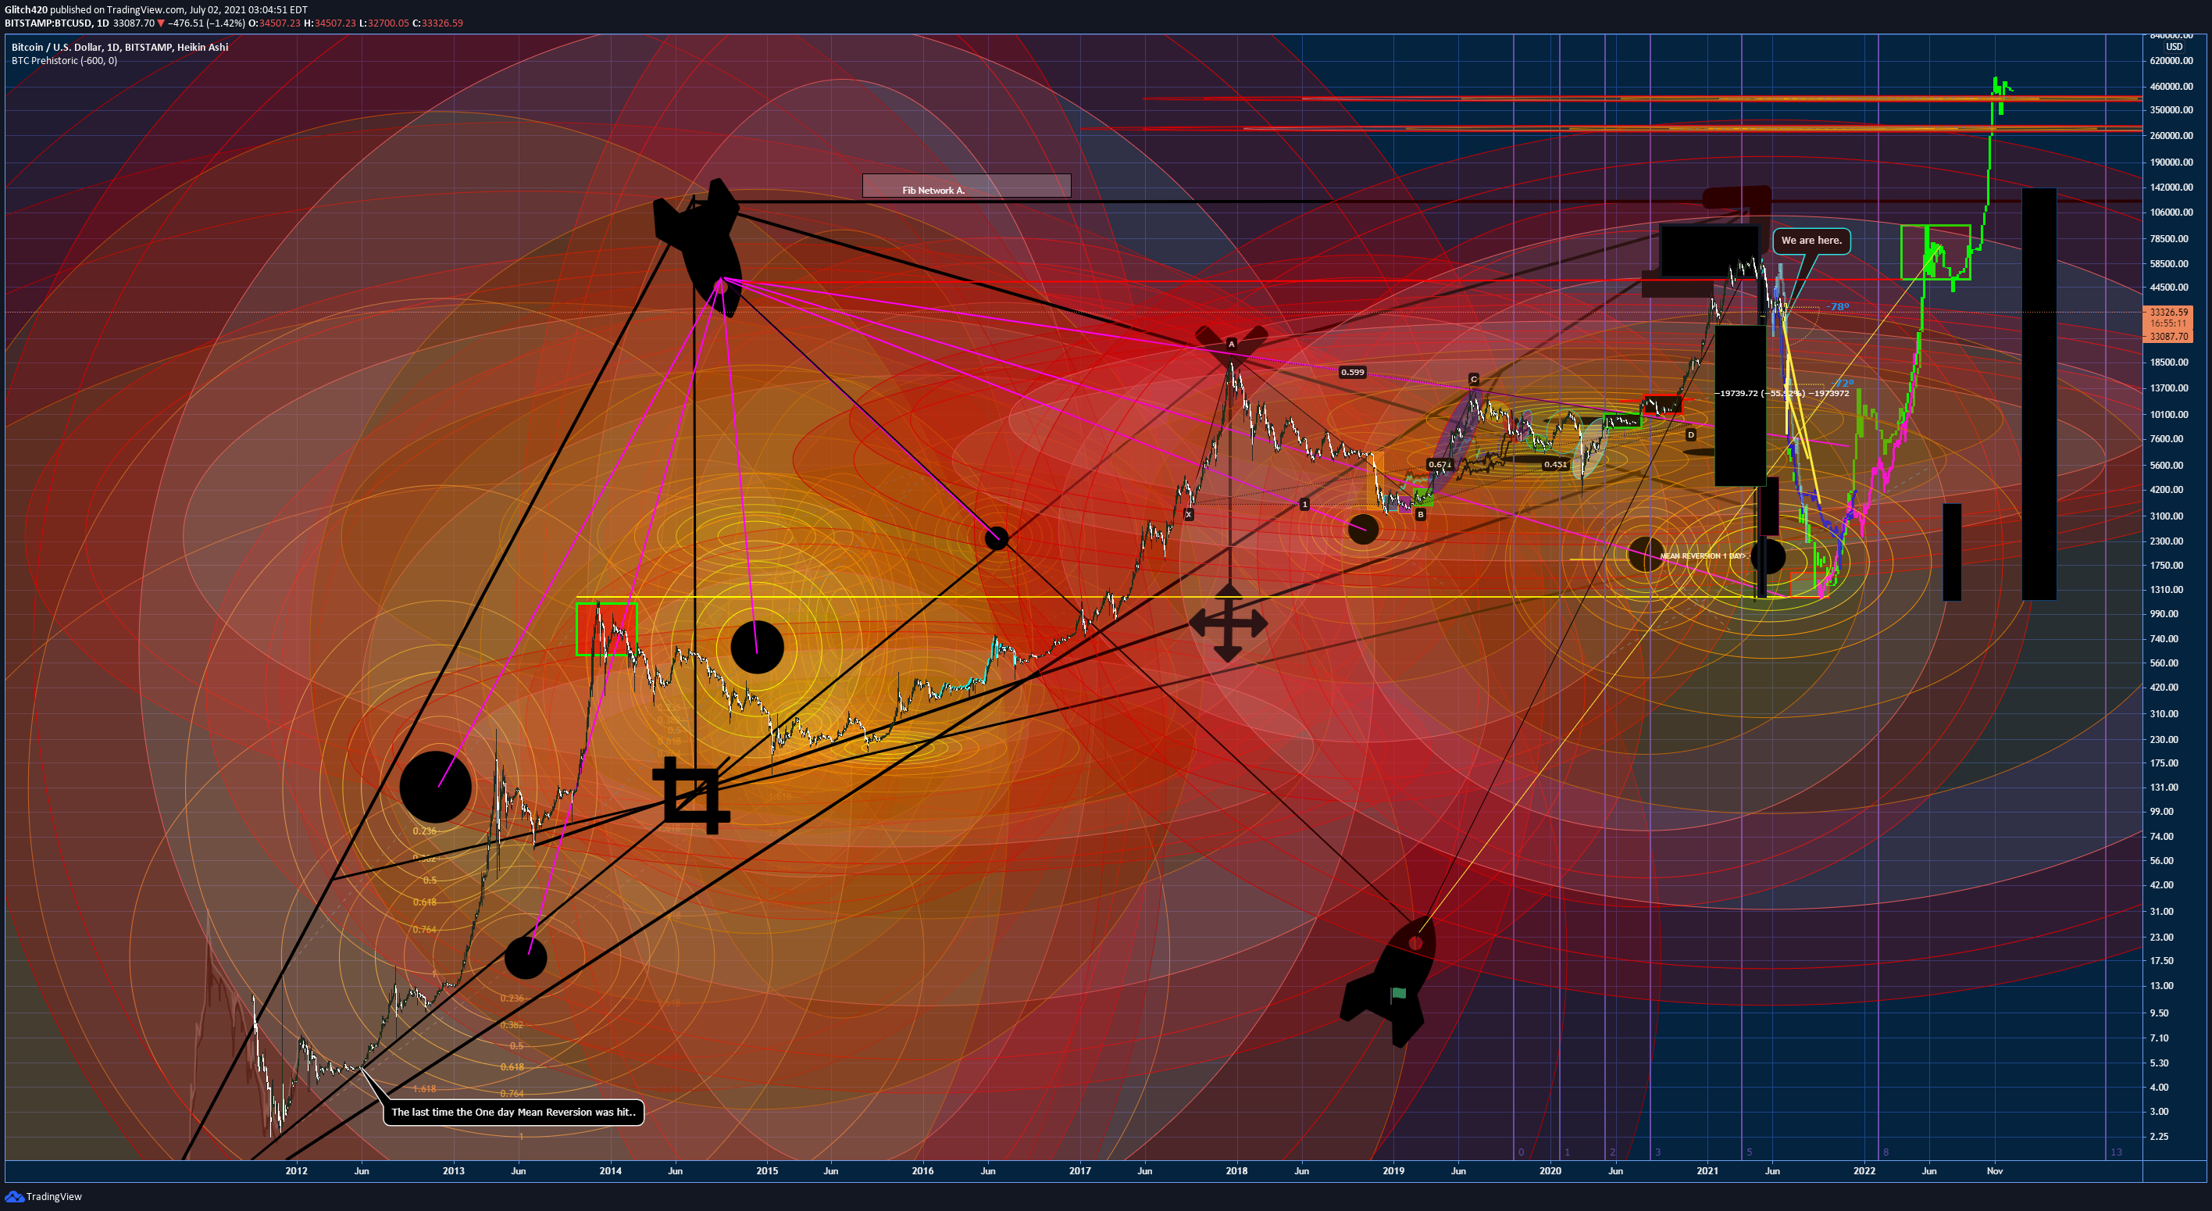
Task: Click the '2022' label on the time axis
Action: [x=1864, y=1170]
